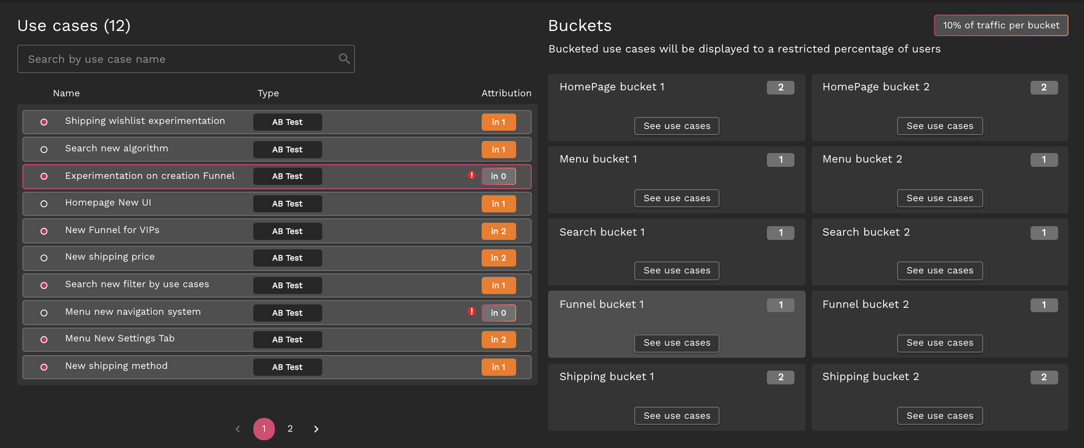The image size is (1084, 448).
Task: Click the 10% of traffic per bucket button
Action: pyautogui.click(x=1001, y=25)
